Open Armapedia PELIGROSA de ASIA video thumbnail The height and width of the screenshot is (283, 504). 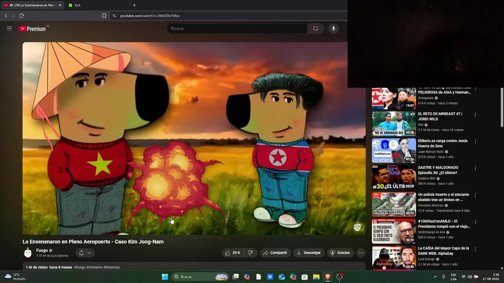pos(394,99)
